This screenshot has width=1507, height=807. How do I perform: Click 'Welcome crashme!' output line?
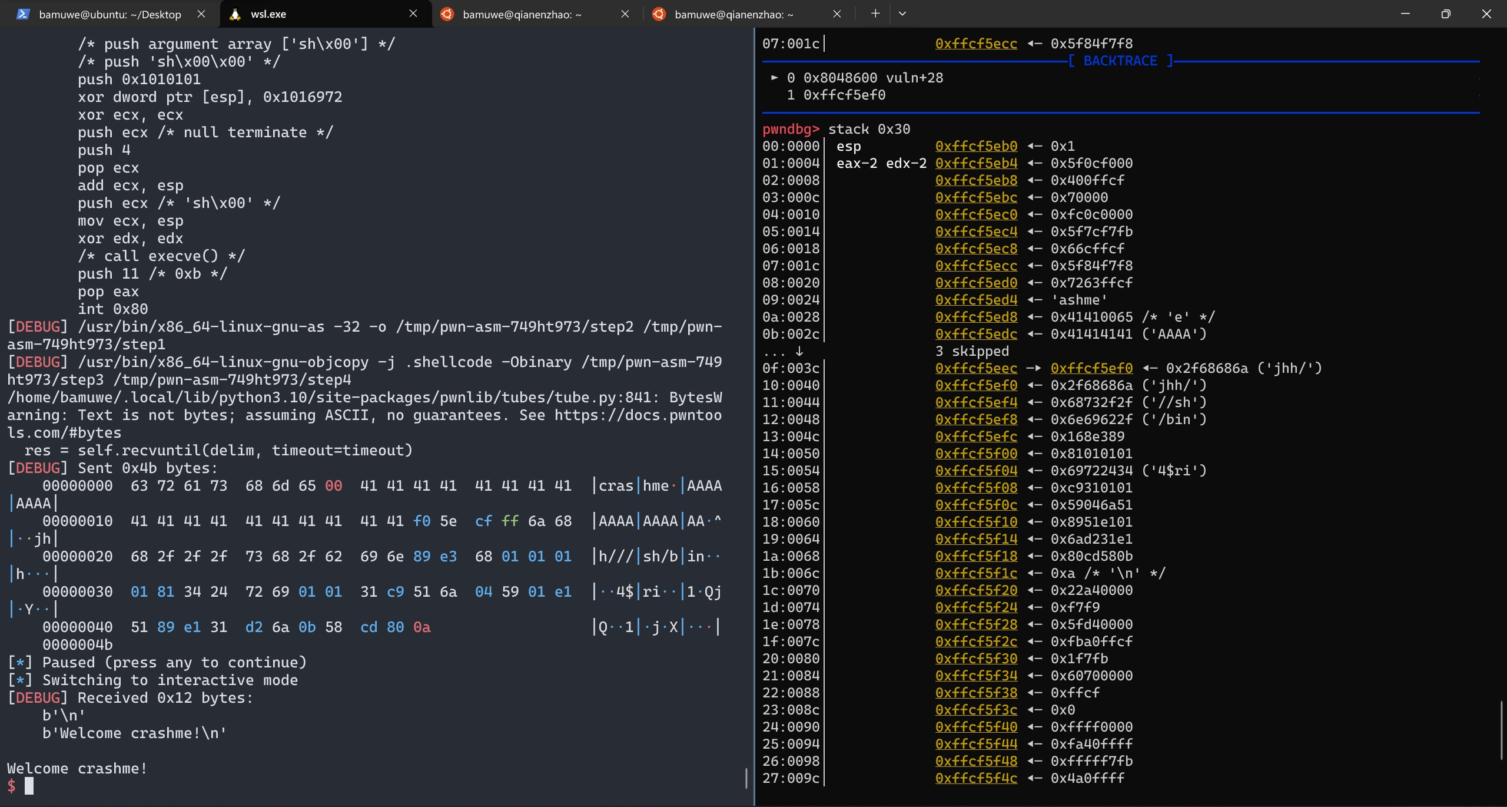coord(77,769)
